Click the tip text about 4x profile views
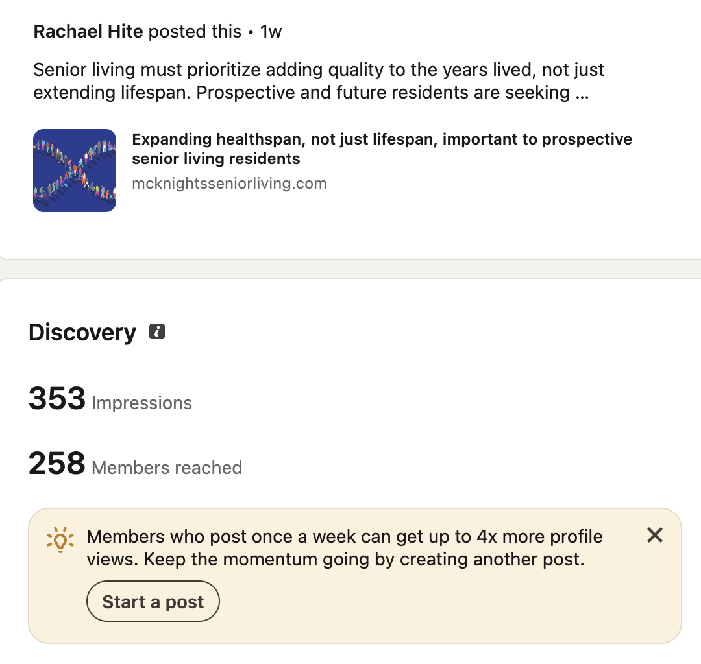701x664 pixels. (344, 537)
